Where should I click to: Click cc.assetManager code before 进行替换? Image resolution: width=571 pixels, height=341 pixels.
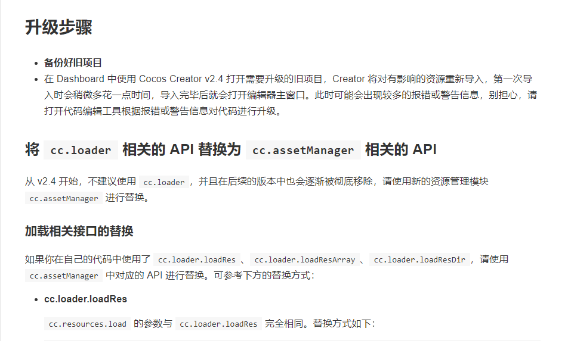[64, 198]
